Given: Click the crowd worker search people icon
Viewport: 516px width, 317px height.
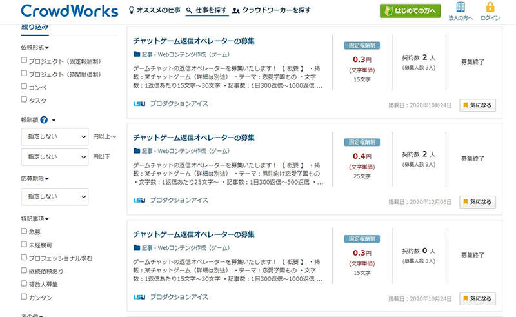Looking at the screenshot, I should coord(237,11).
